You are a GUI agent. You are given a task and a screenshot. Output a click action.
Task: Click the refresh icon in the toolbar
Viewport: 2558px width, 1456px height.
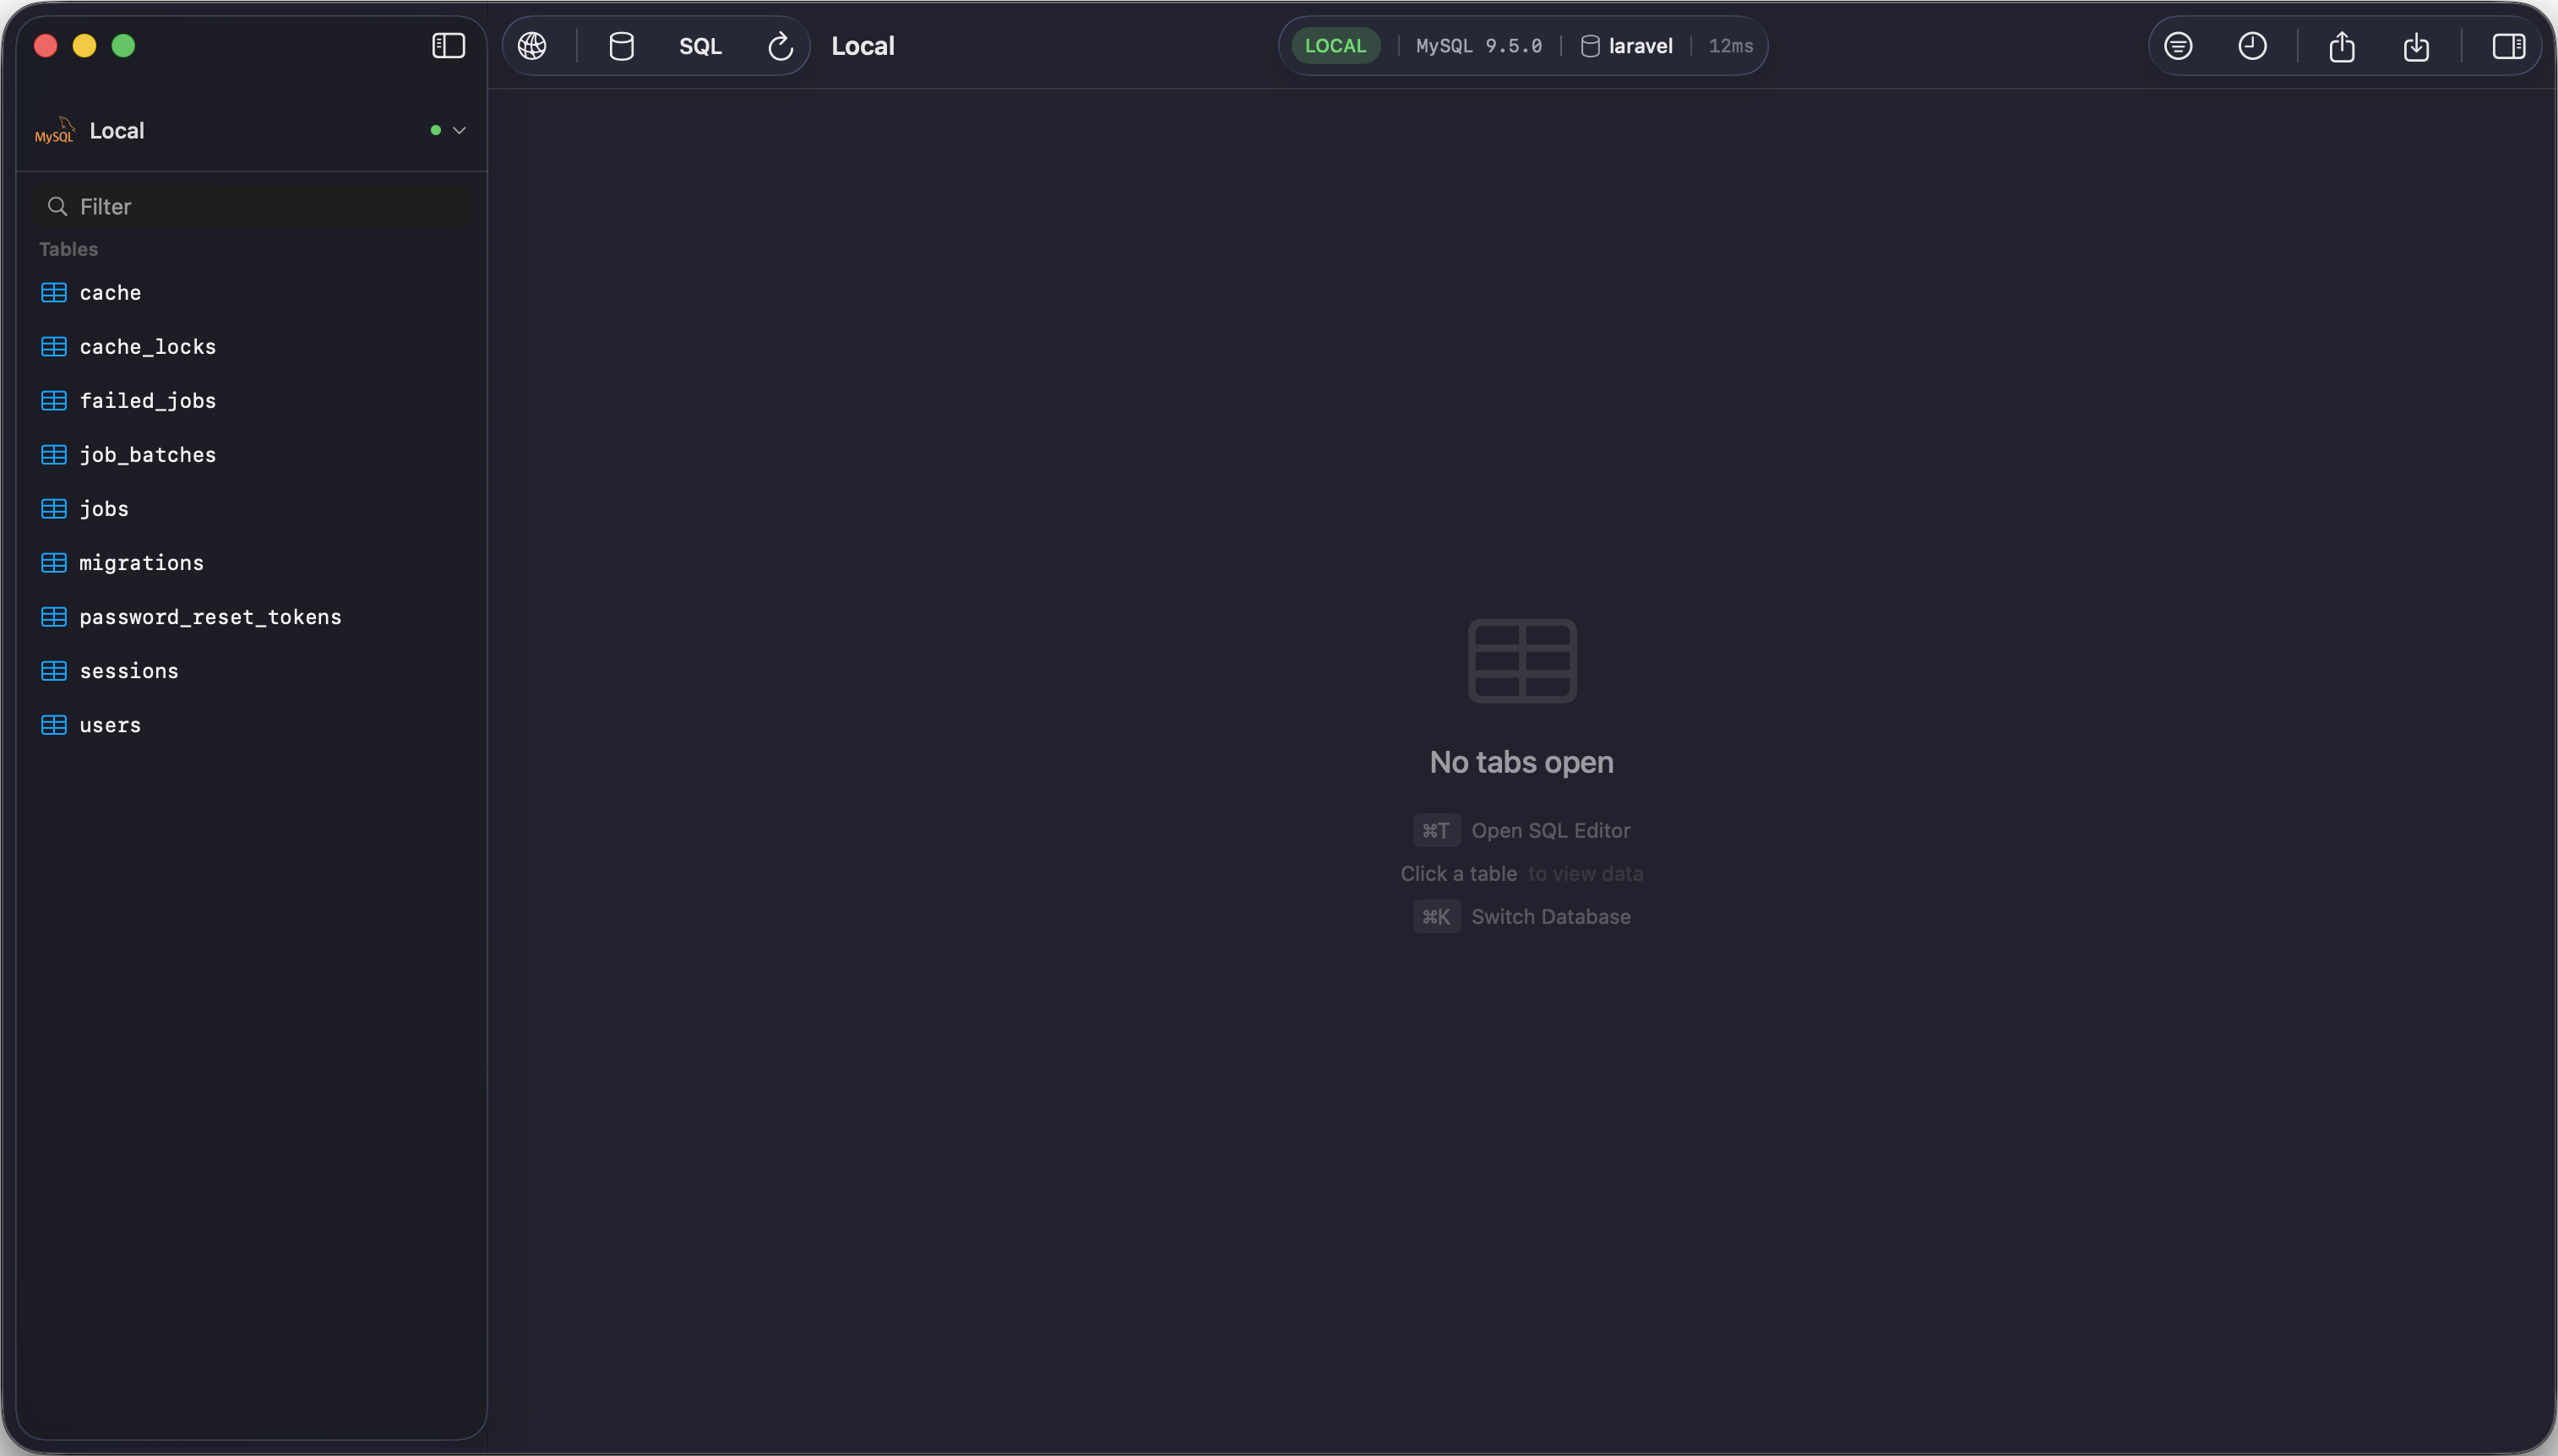pos(780,45)
